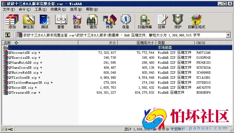Run the 测试 (Test) archive tool
The width and height of the screenshot is (234, 133).
pos(45,22)
